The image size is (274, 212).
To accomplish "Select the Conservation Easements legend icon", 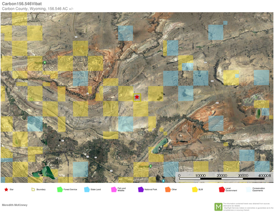I will [x=249, y=189].
